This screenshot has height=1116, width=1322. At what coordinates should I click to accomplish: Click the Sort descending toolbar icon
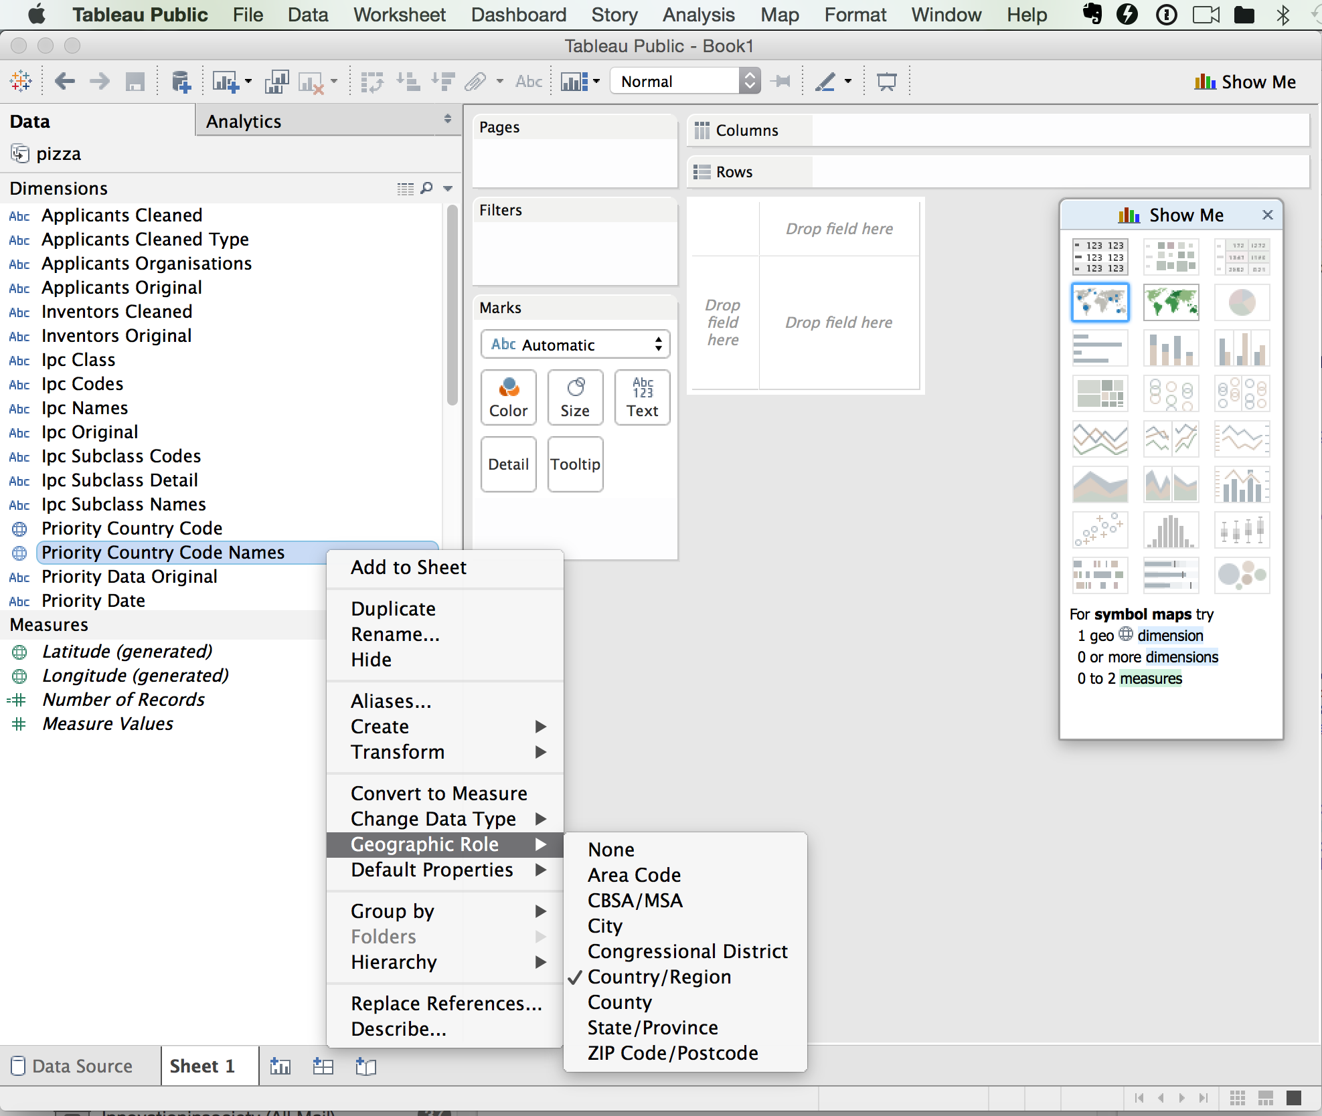443,82
